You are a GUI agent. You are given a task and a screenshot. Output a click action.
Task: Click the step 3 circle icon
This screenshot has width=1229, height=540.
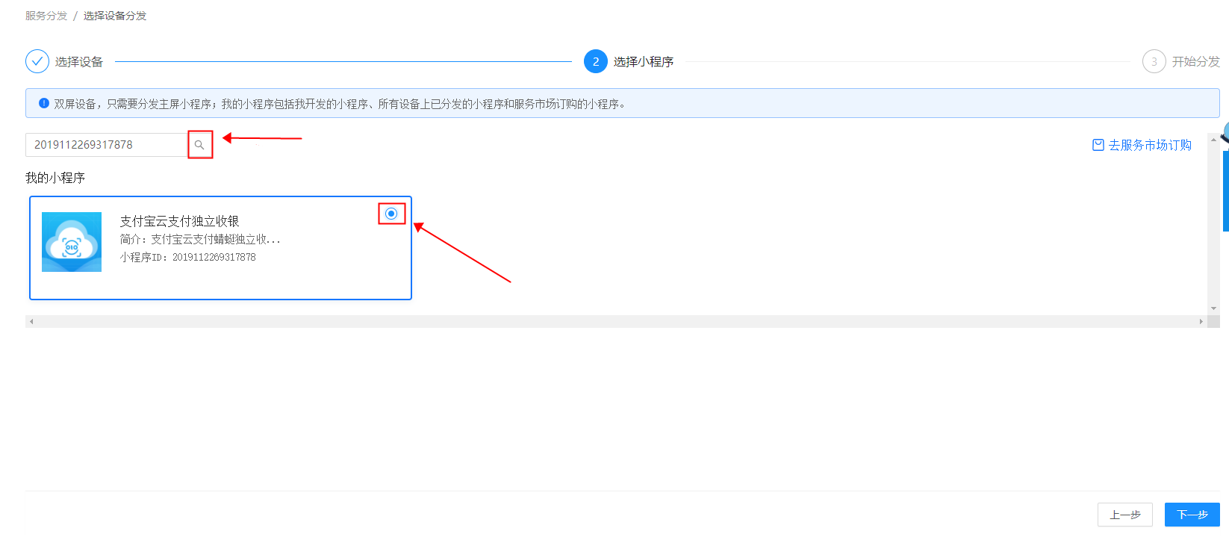pyautogui.click(x=1154, y=61)
